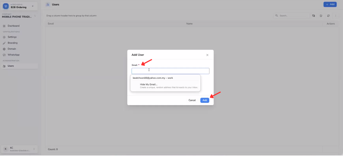The width and height of the screenshot is (343, 156).
Task: Open the company selector dropdown
Action: tap(19, 16)
